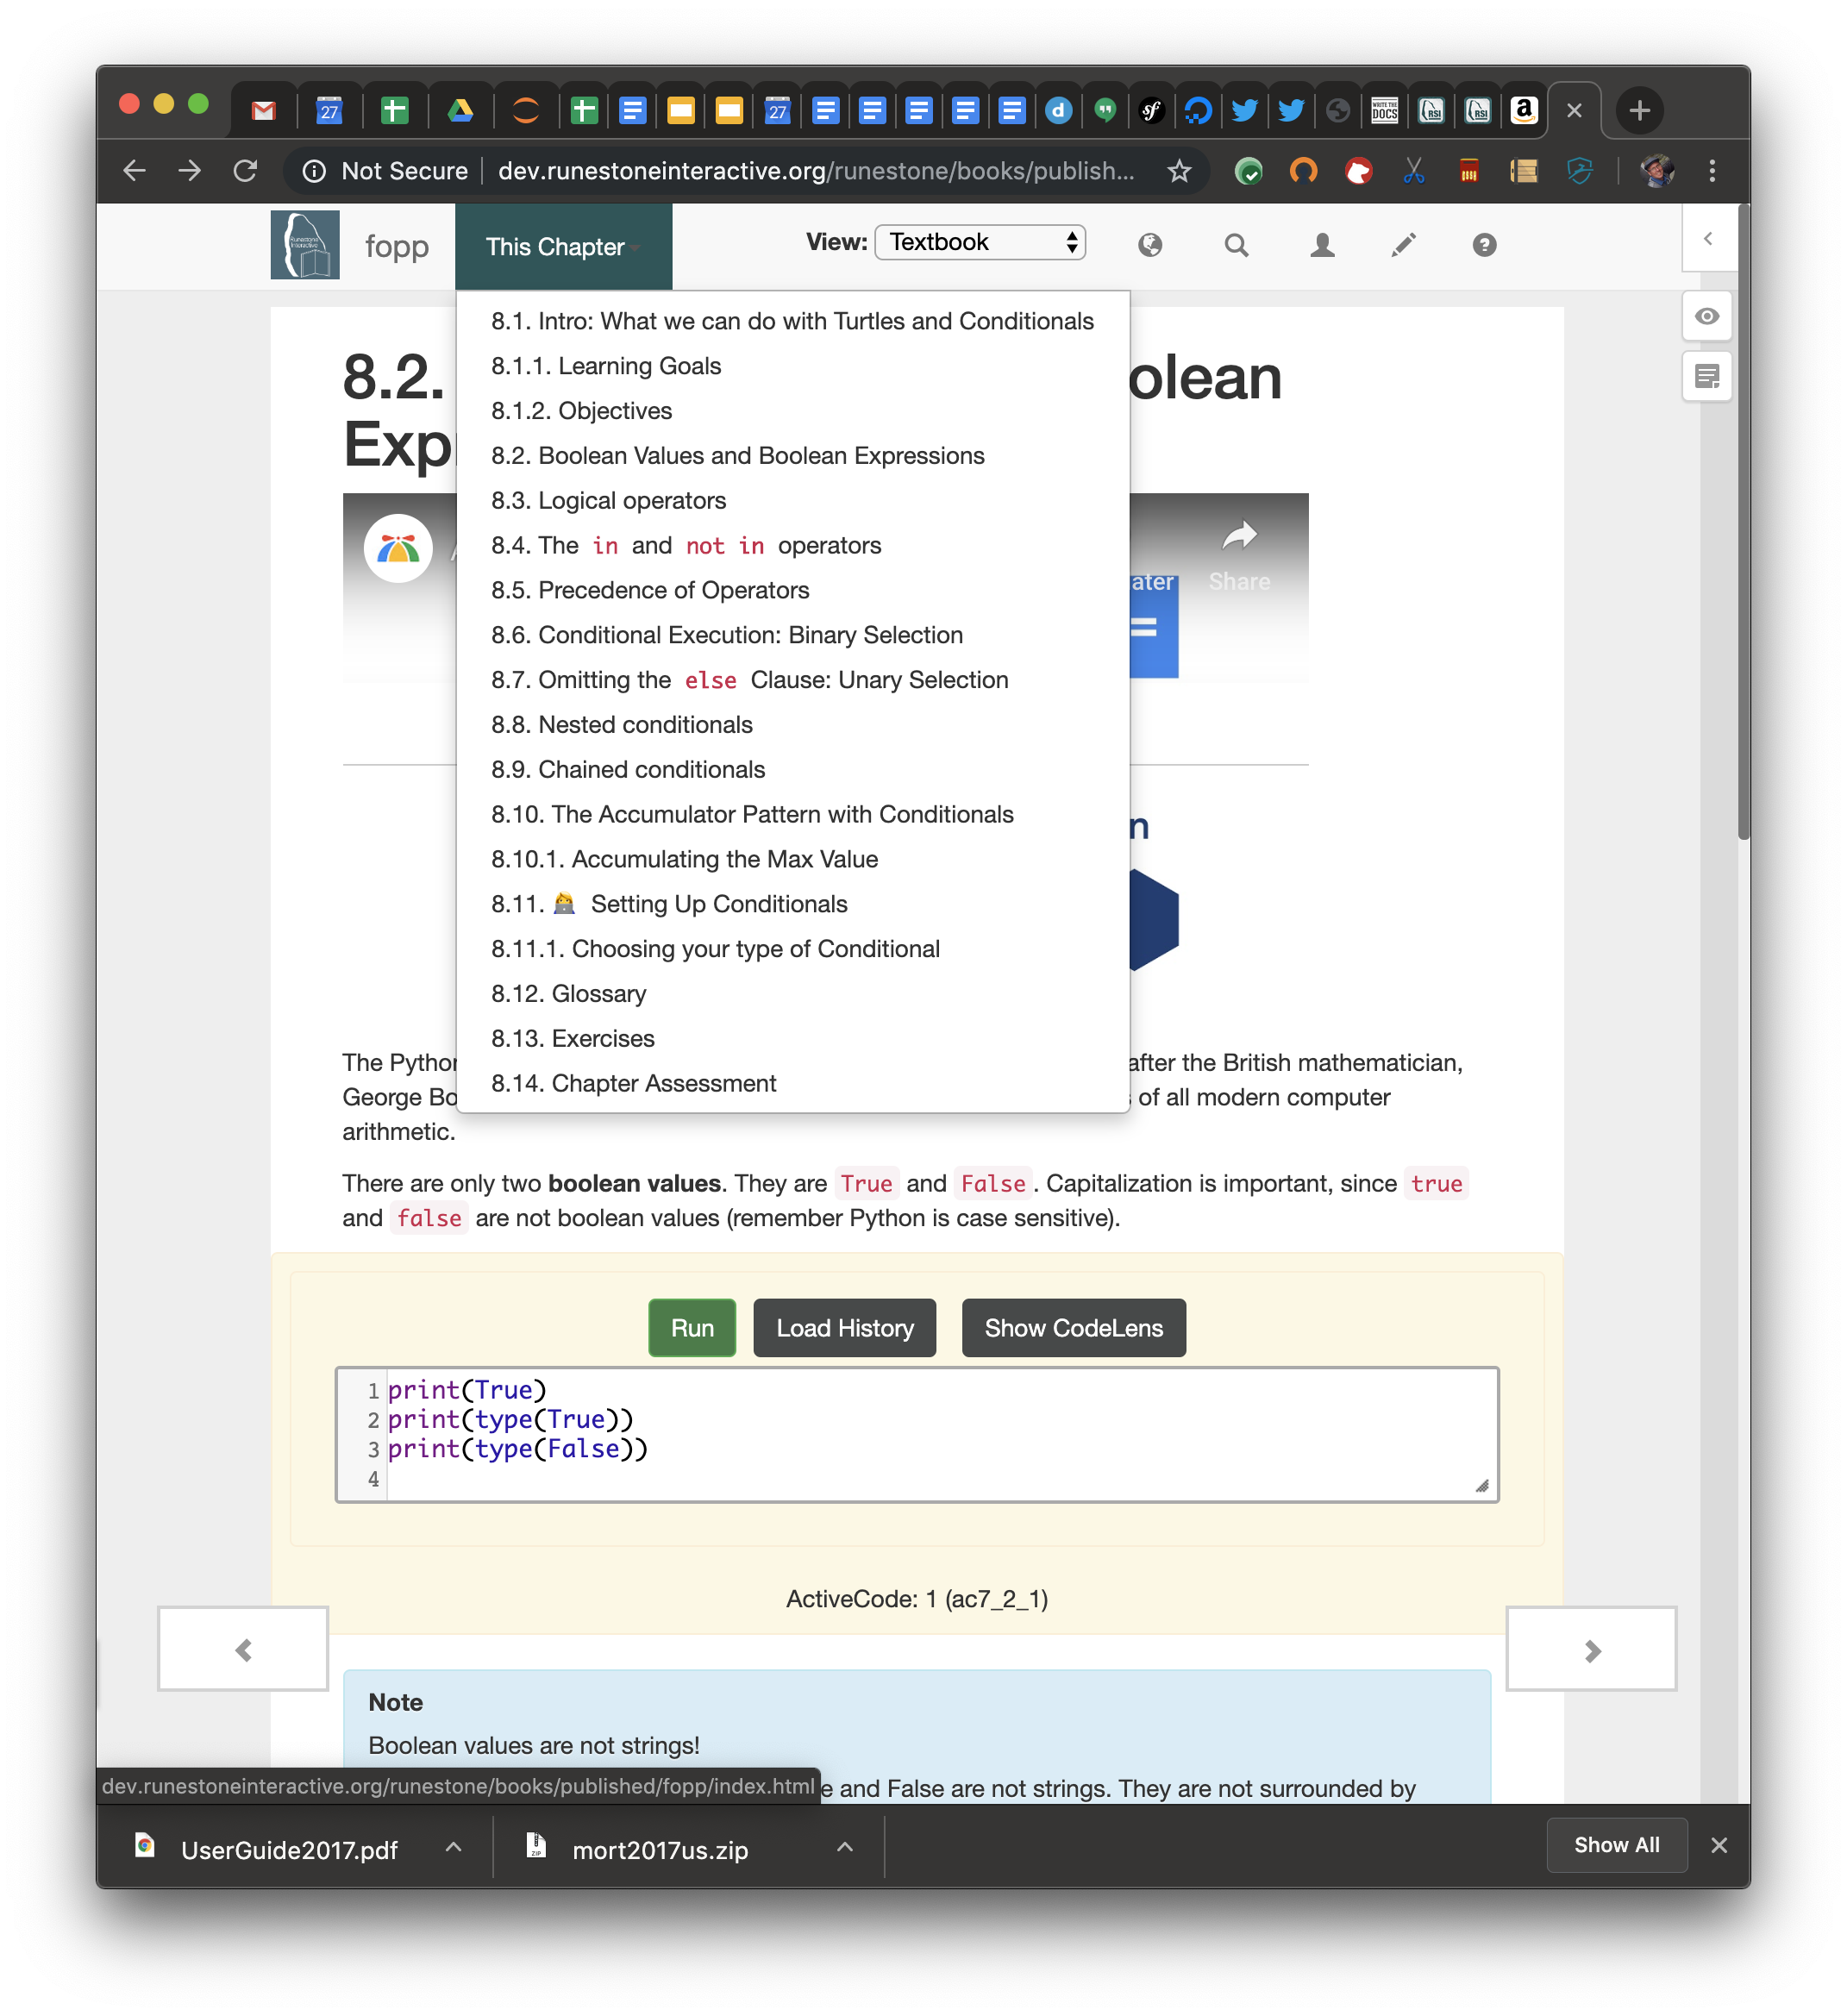Click the pencil edit icon
Screen dimensions: 1847x2016
1403,245
